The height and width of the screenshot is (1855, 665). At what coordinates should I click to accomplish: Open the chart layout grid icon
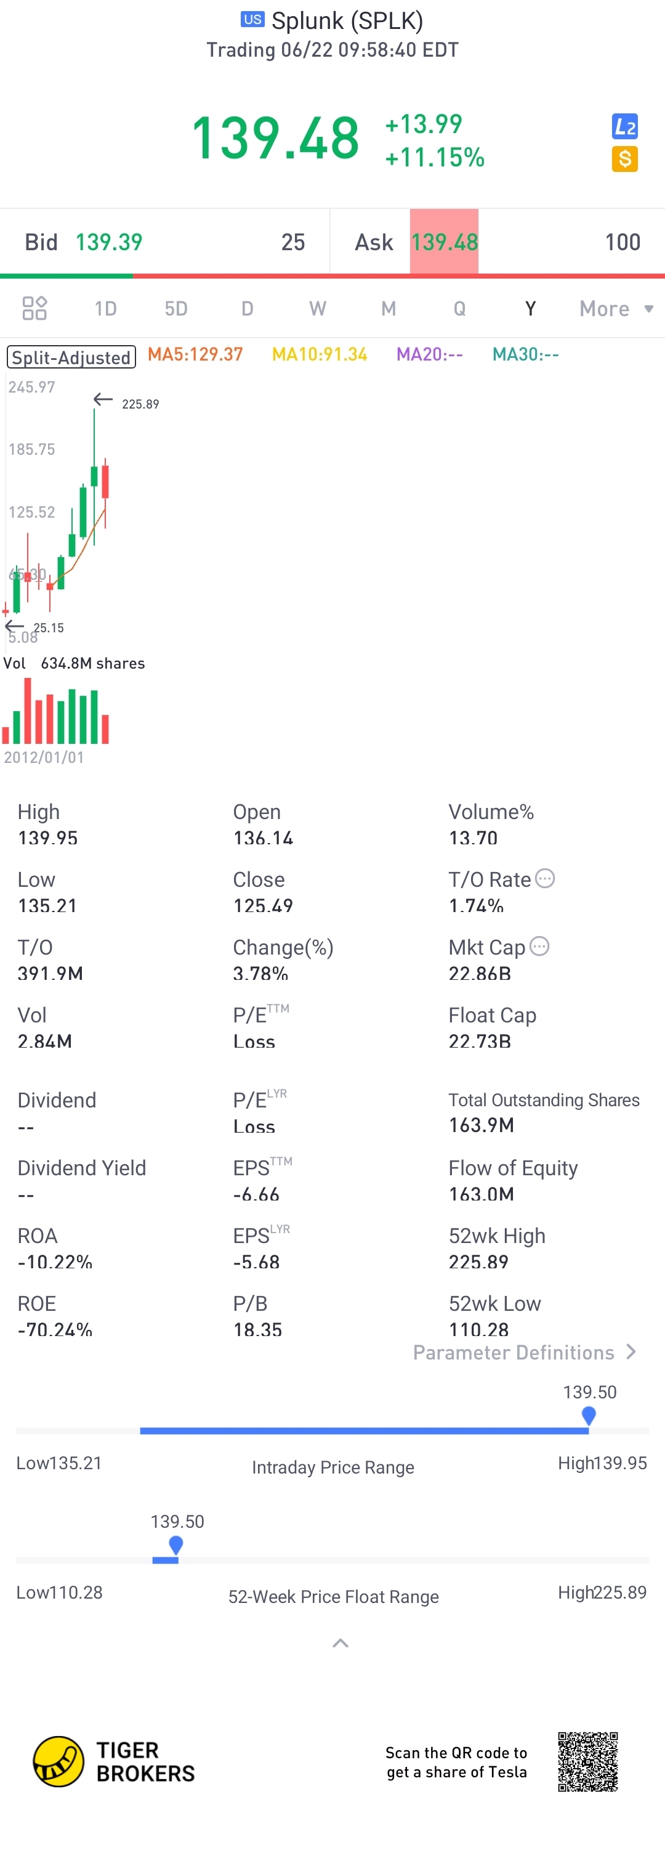(34, 308)
